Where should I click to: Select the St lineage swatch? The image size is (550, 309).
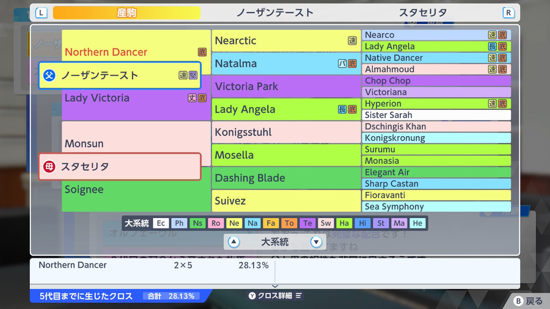381,223
